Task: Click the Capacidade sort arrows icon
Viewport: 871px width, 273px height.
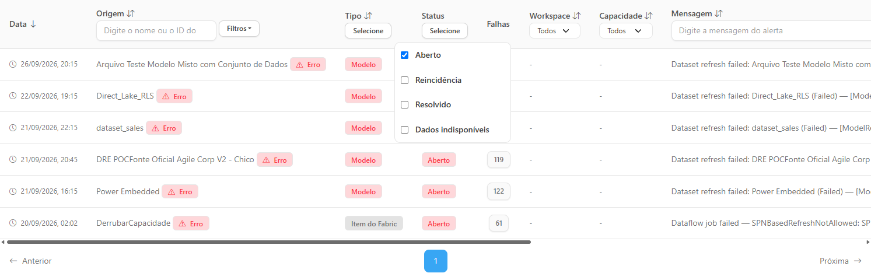Action: pyautogui.click(x=649, y=16)
